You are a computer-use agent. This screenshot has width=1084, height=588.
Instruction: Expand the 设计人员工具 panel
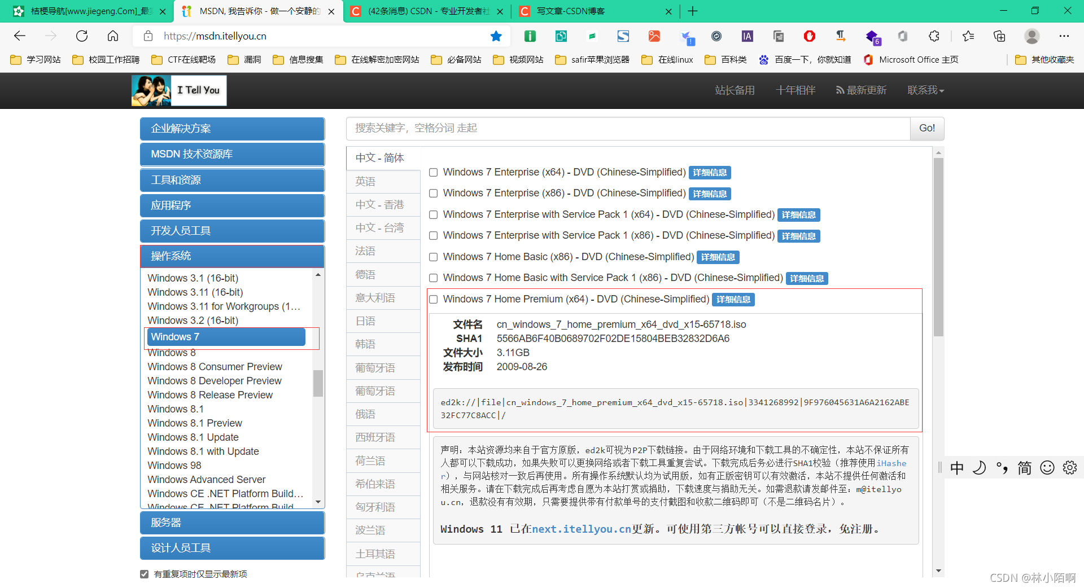(x=232, y=548)
